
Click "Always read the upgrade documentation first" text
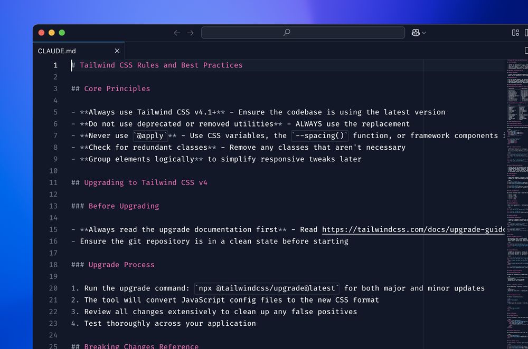coord(183,230)
